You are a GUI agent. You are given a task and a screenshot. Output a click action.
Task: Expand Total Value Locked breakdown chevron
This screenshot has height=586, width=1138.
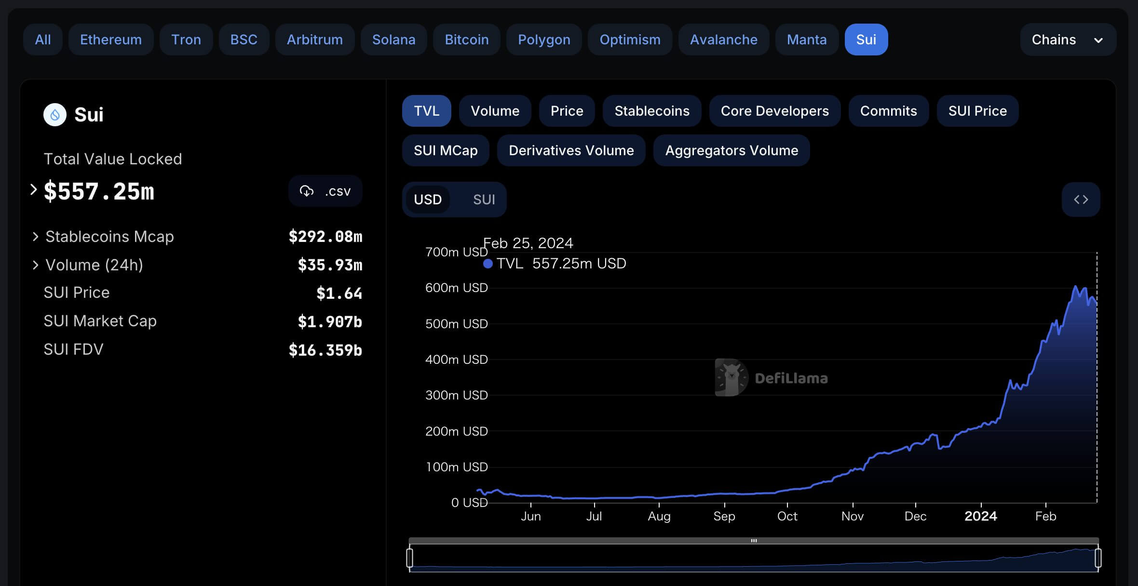[33, 190]
